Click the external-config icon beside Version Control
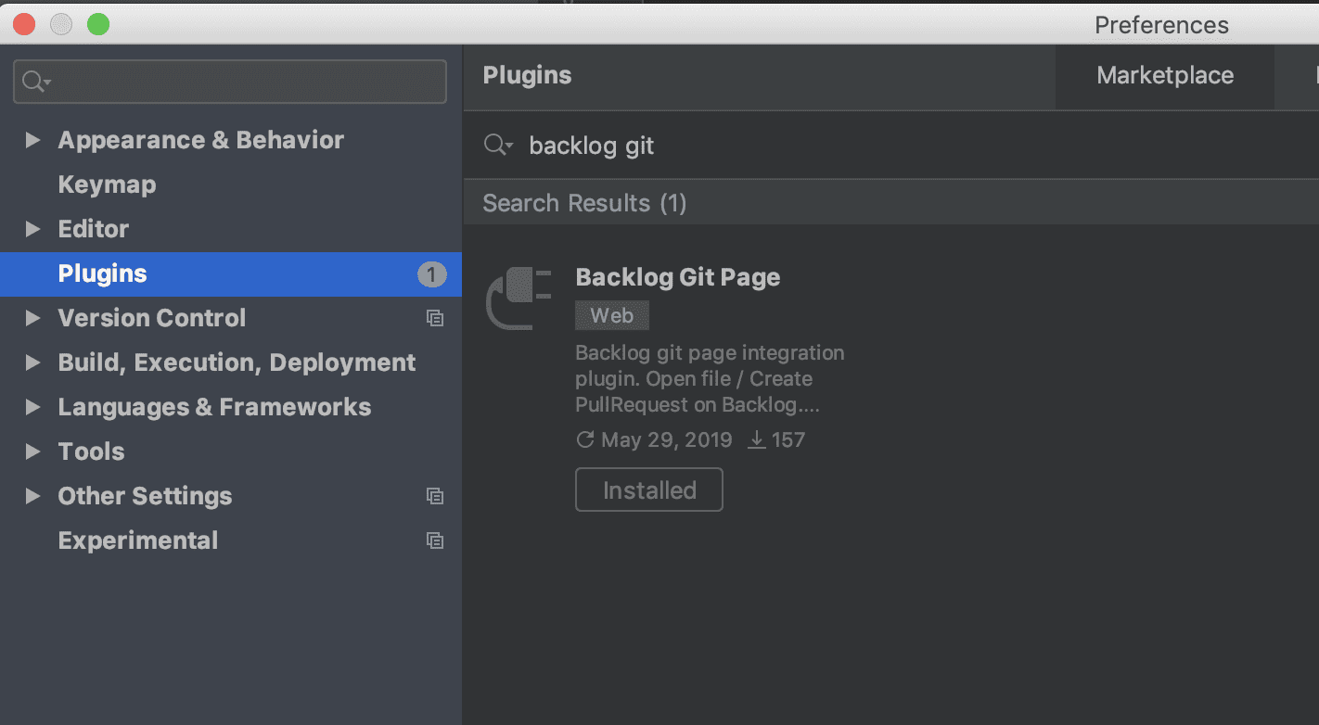 435,318
